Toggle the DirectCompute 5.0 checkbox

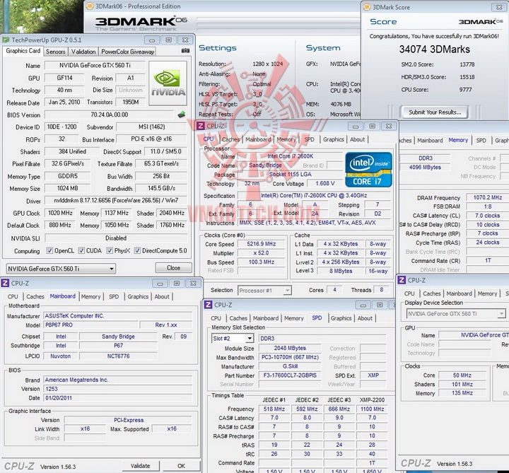point(137,250)
